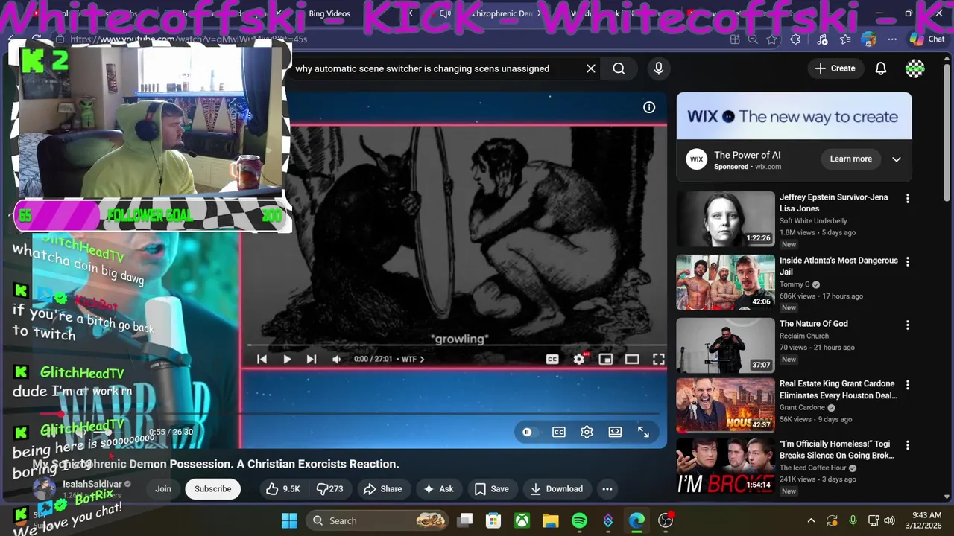Image resolution: width=954 pixels, height=536 pixels.
Task: Click the Windows taskbar Search box
Action: pyautogui.click(x=378, y=520)
